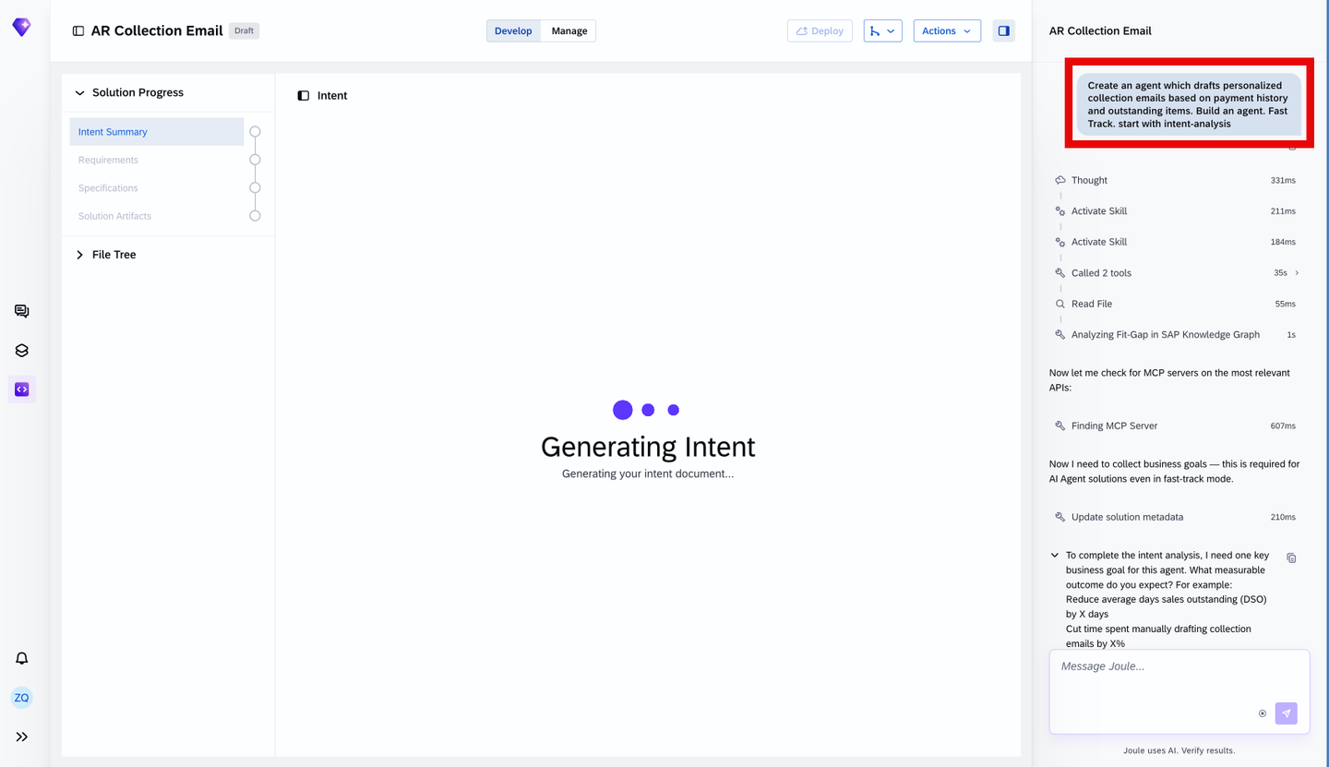Screen dimensions: 1329x767
Task: Toggle the right Joule panel icon
Action: pyautogui.click(x=1004, y=30)
